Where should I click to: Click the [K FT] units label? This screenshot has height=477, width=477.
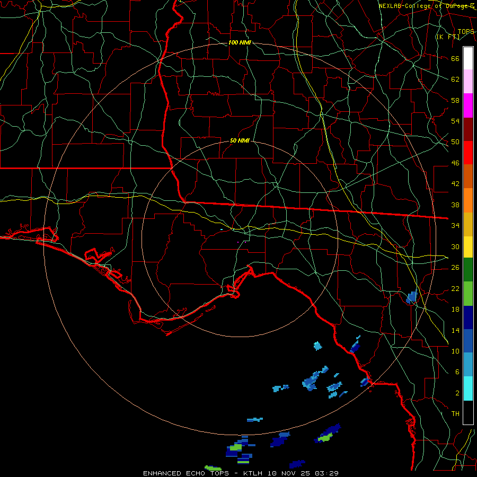coord(448,37)
